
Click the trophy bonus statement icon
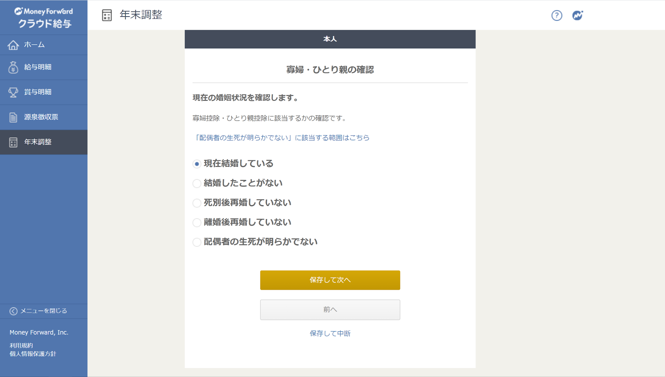(x=13, y=92)
